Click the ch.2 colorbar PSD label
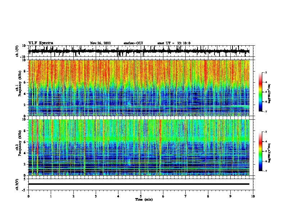The width and height of the screenshot is (285, 220). 269,153
